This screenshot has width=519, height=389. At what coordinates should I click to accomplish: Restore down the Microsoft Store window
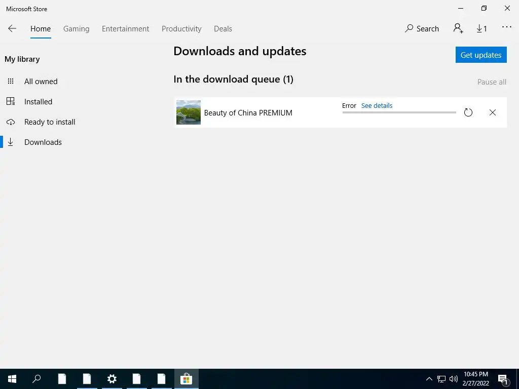coord(484,8)
